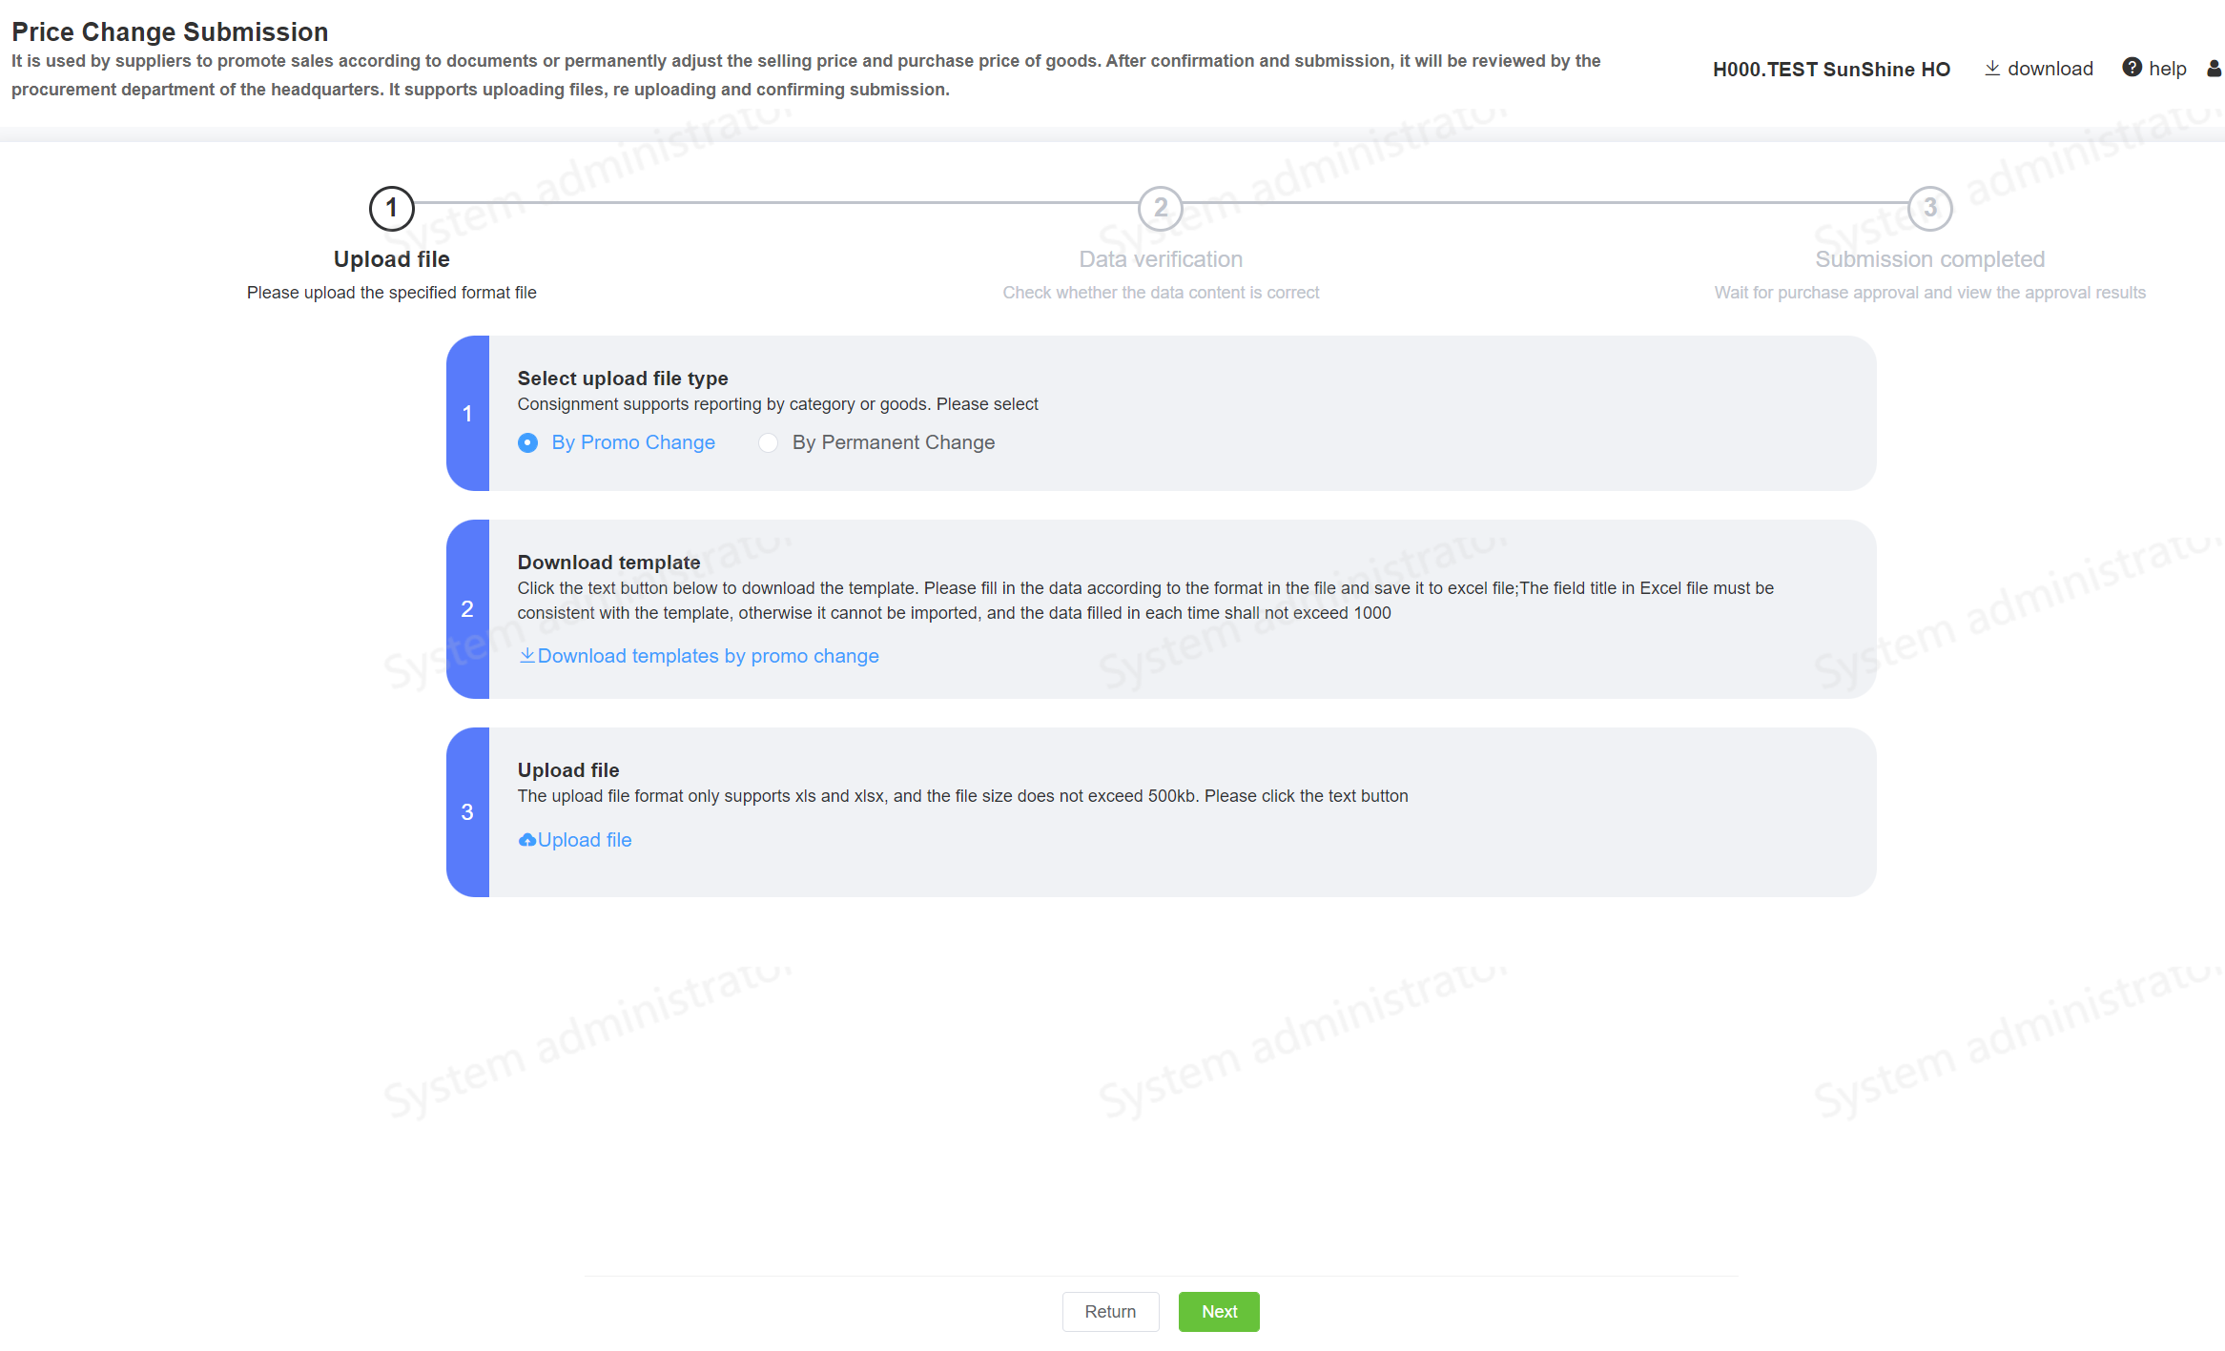Click blue number 3 panel marker
The width and height of the screenshot is (2225, 1351).
[x=467, y=811]
